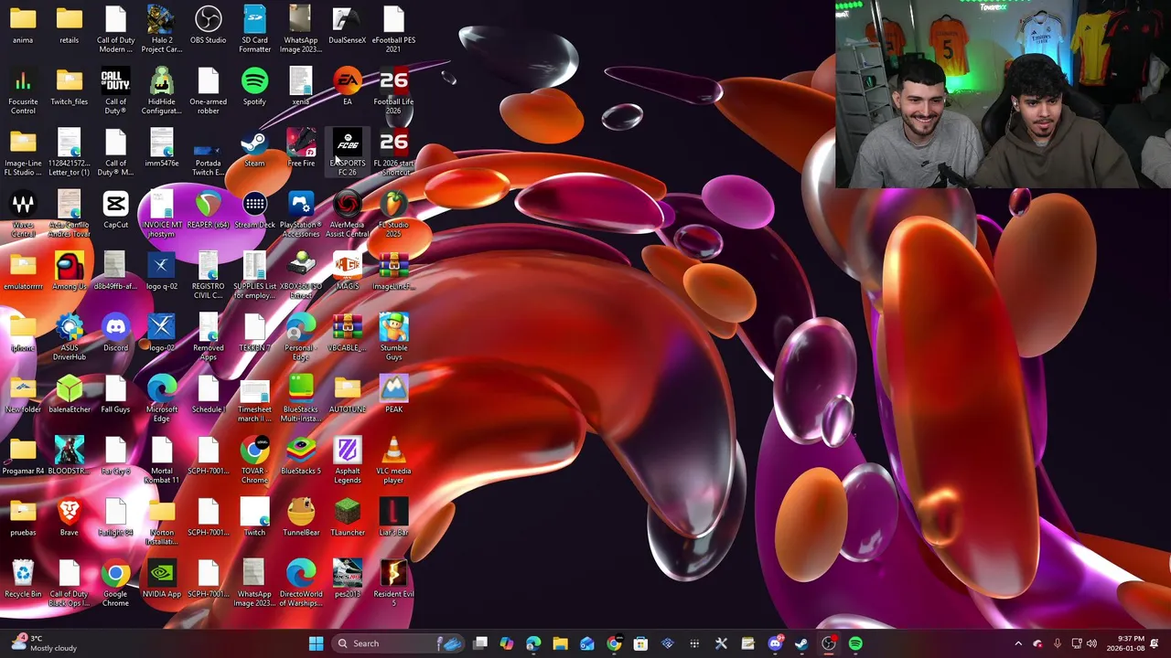Viewport: 1171px width, 658px height.
Task: Open the volume control in system tray
Action: (1090, 643)
